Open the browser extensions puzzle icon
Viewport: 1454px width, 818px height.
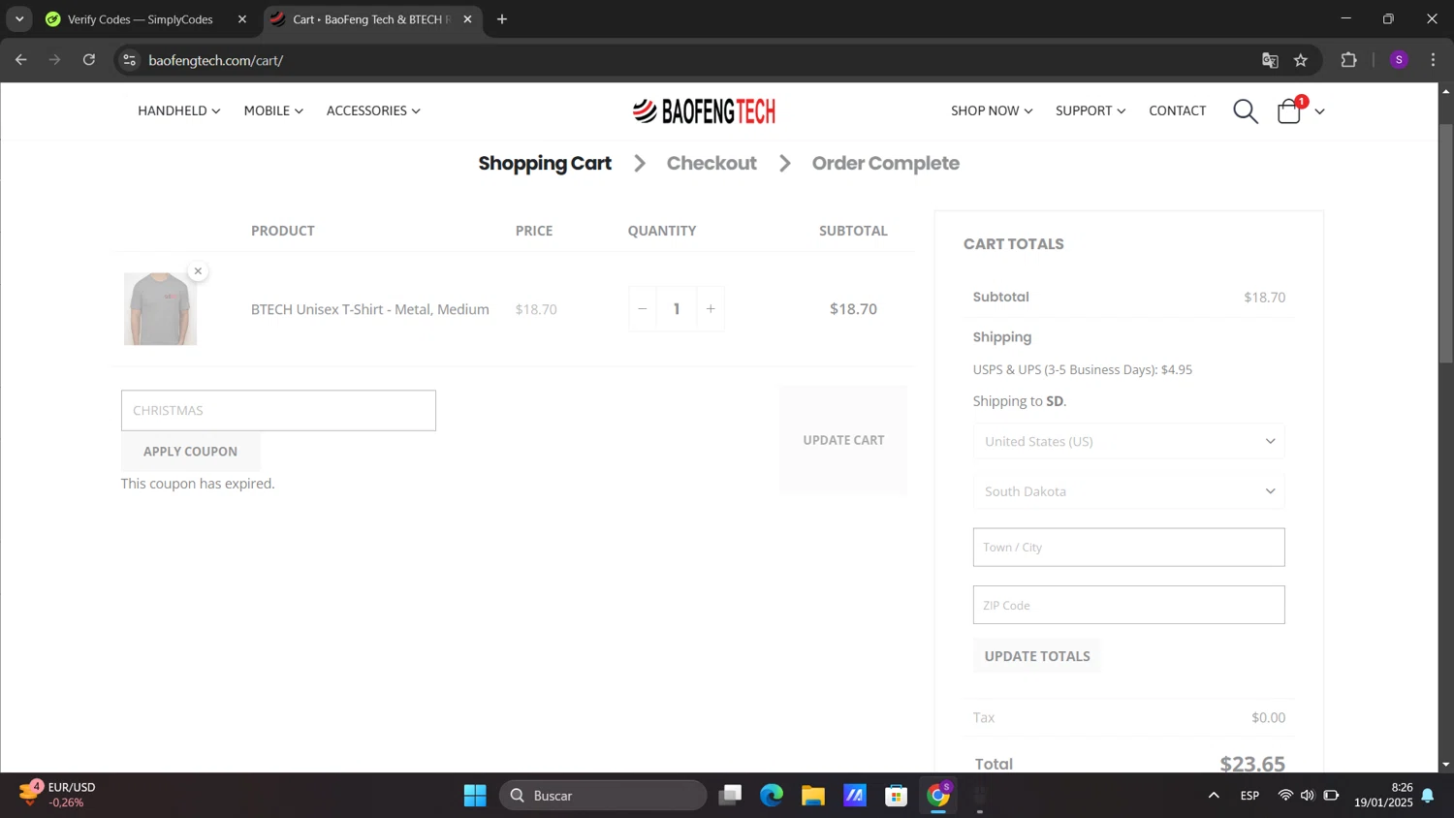(x=1348, y=60)
